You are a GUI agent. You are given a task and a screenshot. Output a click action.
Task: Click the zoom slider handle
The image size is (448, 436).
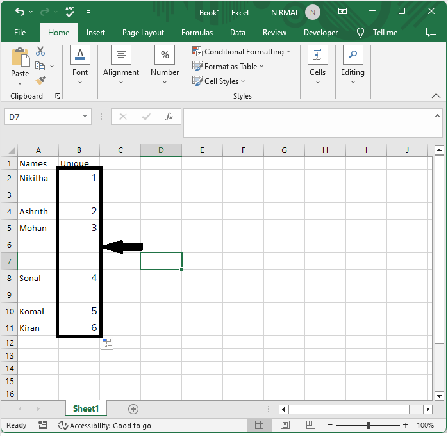pyautogui.click(x=368, y=426)
